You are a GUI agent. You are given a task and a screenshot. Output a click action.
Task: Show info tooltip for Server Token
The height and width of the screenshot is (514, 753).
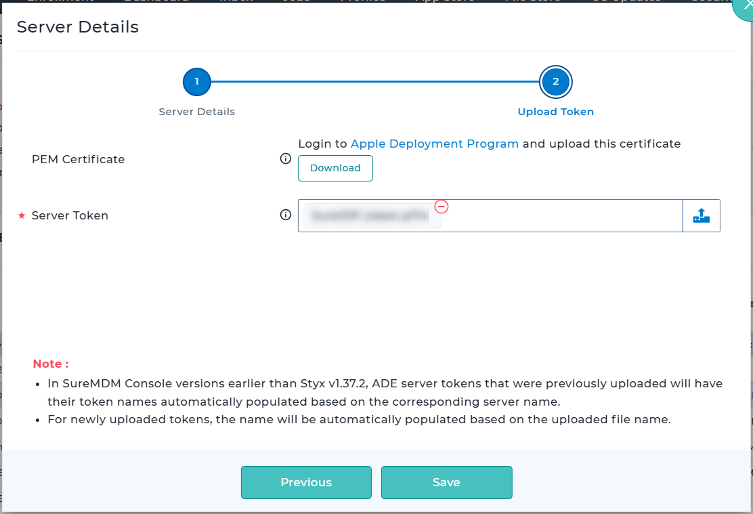(x=286, y=215)
